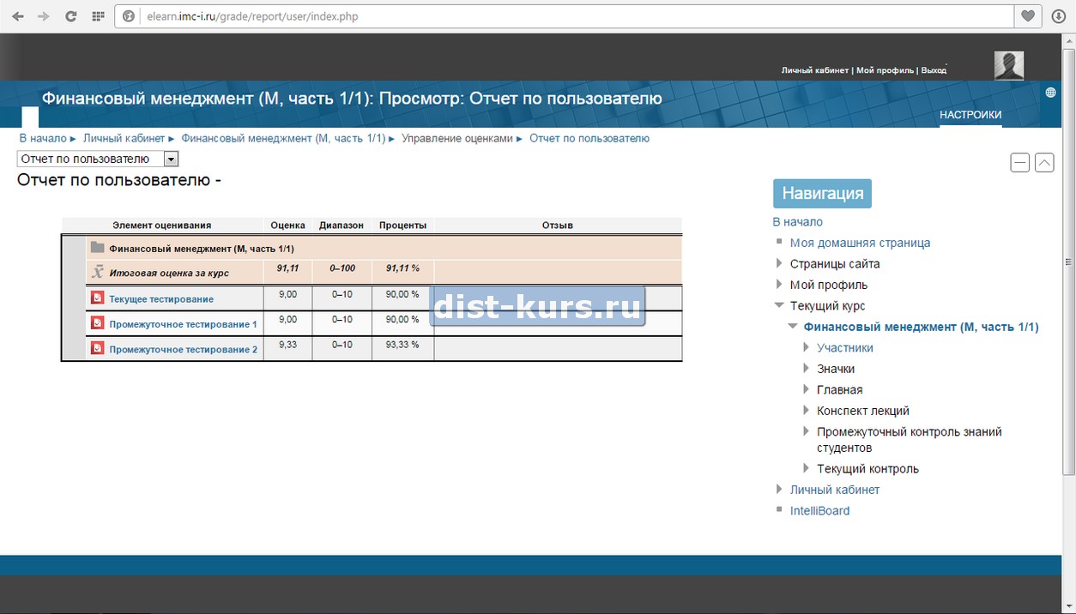Click Личный кабинет breadcrumb link
Screen dimensions: 1076x614
click(x=124, y=138)
